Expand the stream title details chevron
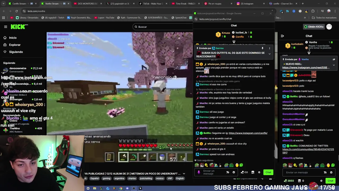 [x=184, y=174]
